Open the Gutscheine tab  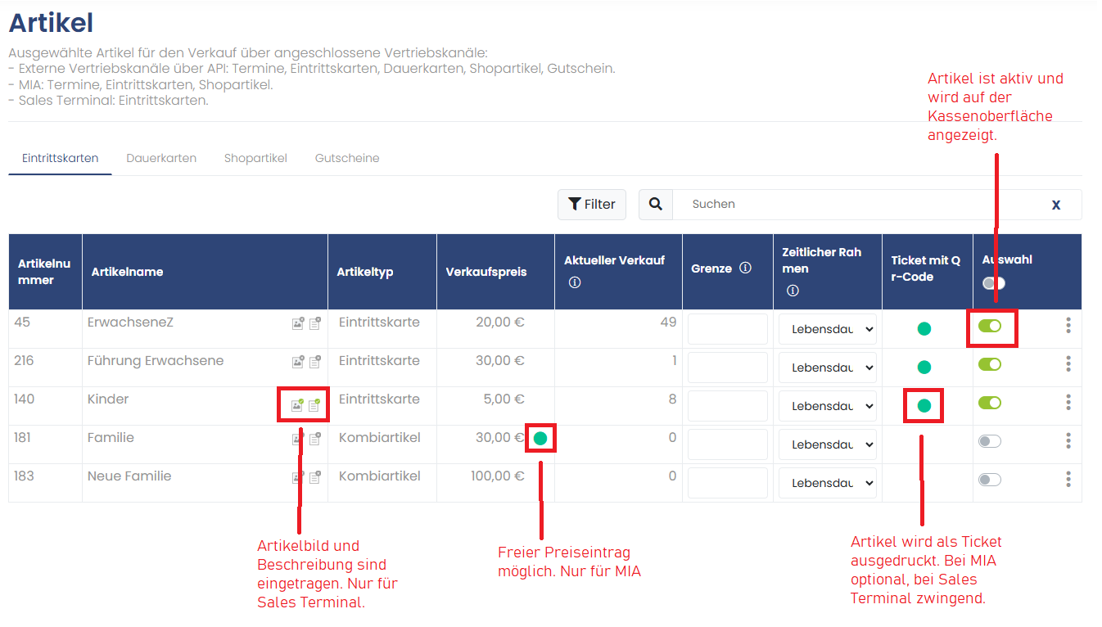coord(347,158)
